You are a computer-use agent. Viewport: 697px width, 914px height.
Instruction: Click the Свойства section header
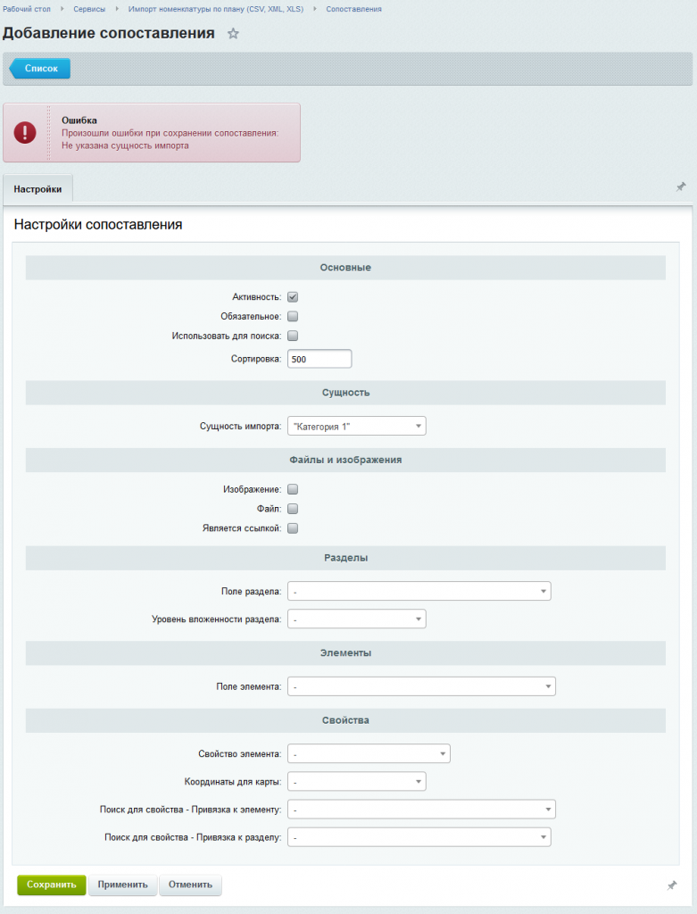[345, 720]
